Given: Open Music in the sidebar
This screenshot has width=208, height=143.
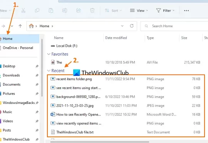Looking at the screenshot, I should pyautogui.click(x=7, y=112).
